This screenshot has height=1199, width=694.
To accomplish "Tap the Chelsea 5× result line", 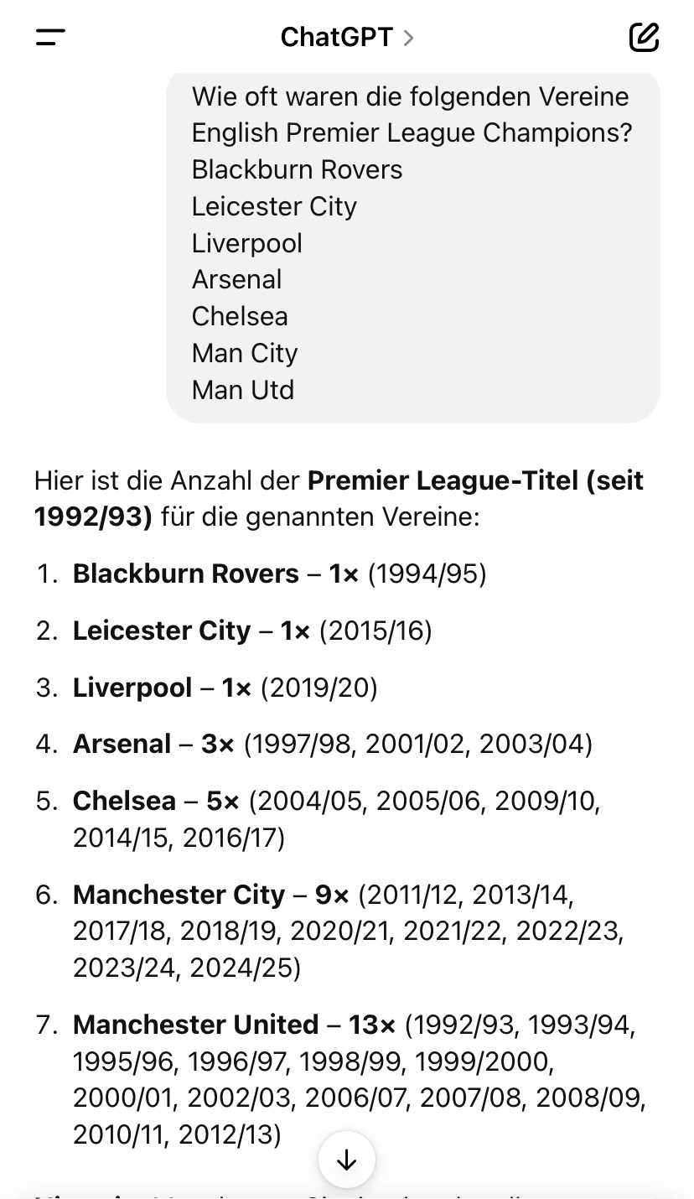I will pos(336,819).
